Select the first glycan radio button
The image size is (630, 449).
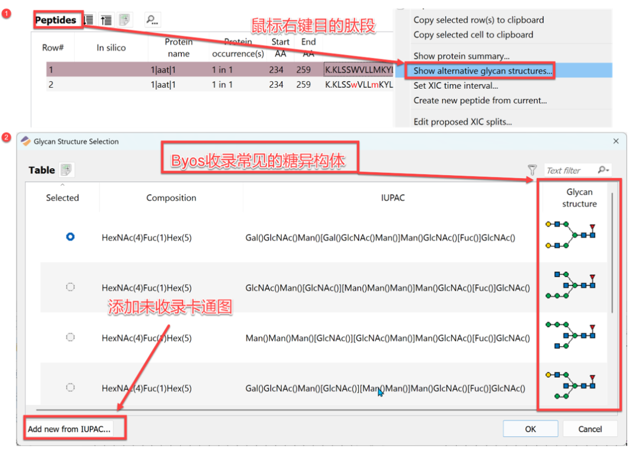pos(71,237)
